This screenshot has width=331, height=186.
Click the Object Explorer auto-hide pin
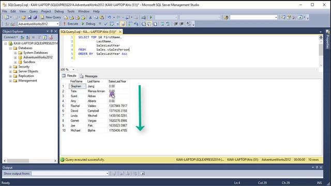tap(51, 31)
